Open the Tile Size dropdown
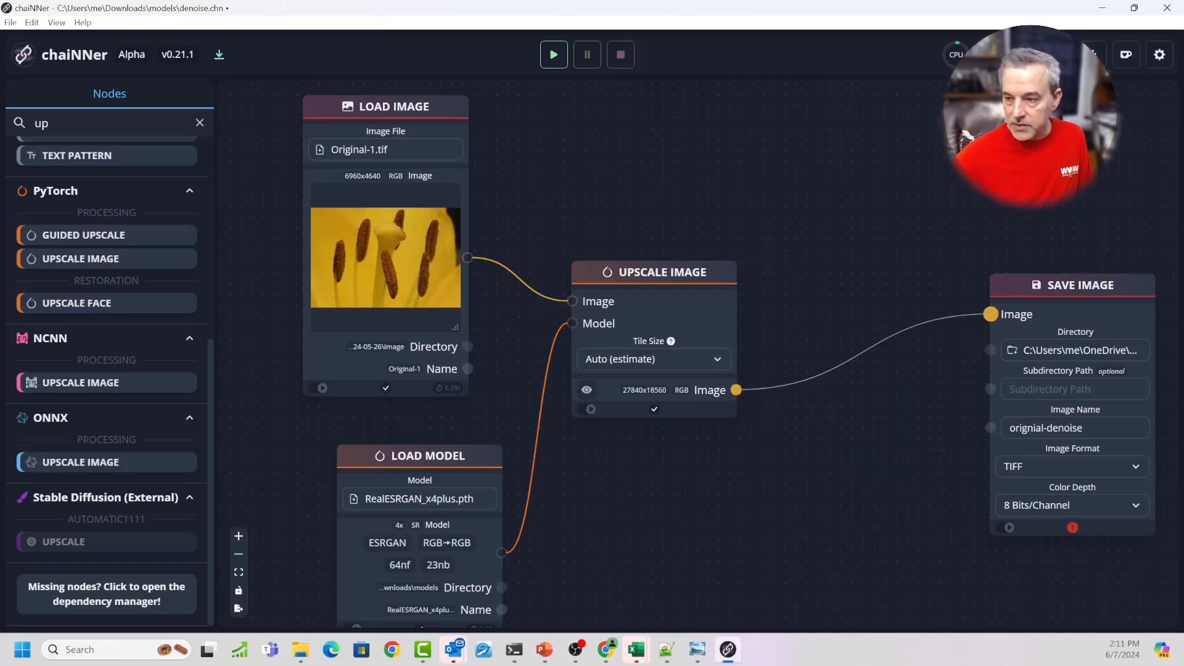This screenshot has height=666, width=1184. coord(654,359)
